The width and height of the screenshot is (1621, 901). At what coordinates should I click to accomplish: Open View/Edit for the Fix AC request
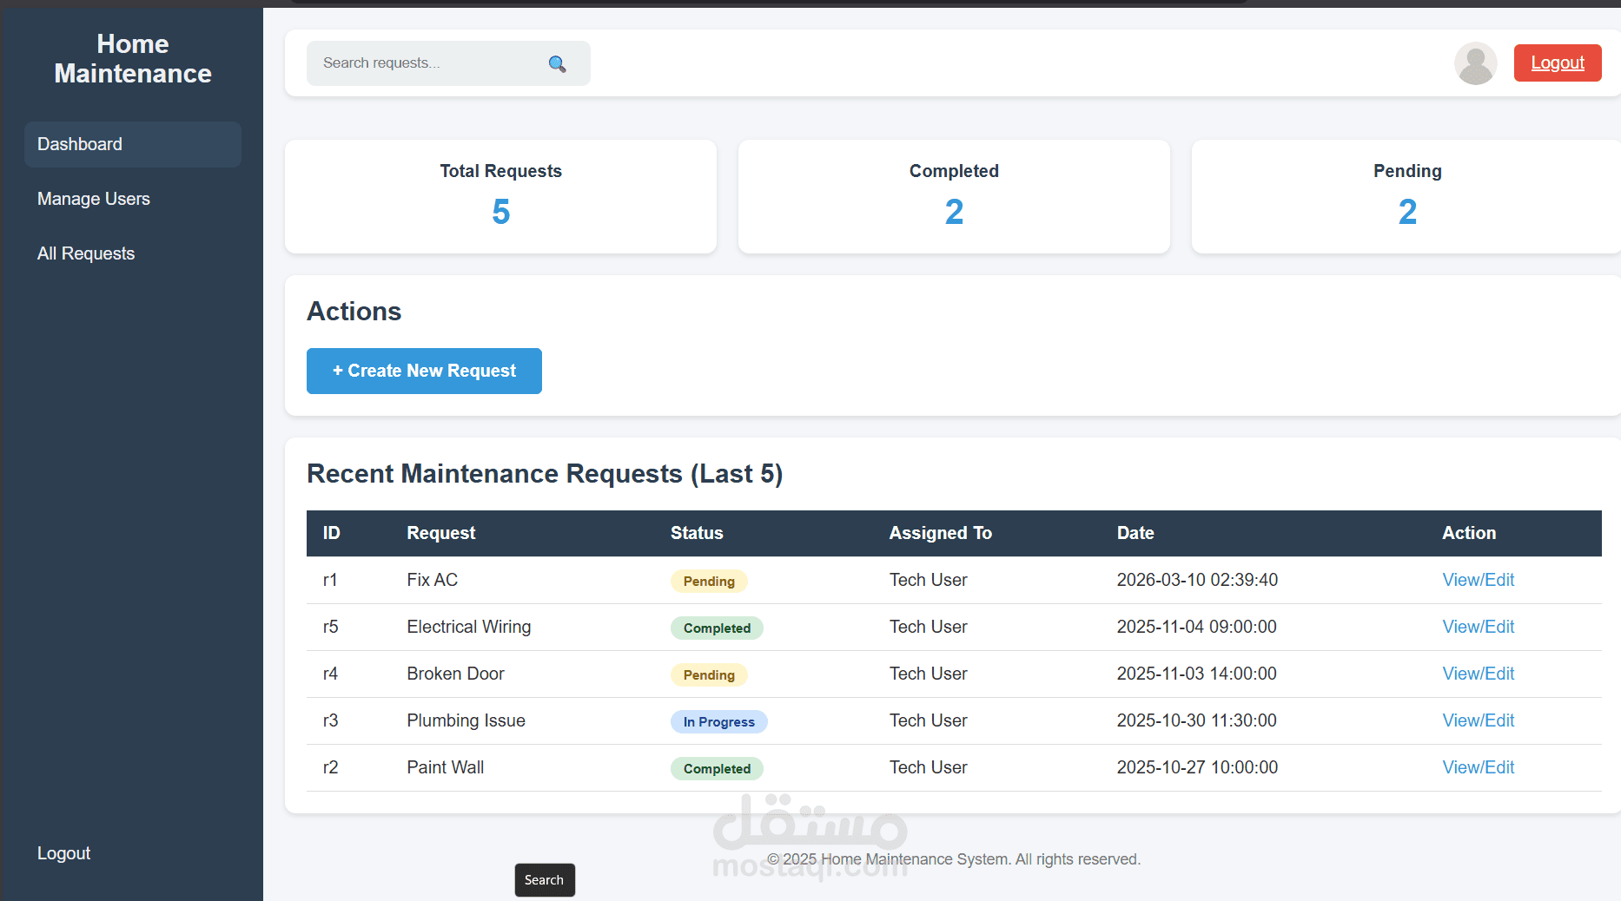tap(1478, 580)
